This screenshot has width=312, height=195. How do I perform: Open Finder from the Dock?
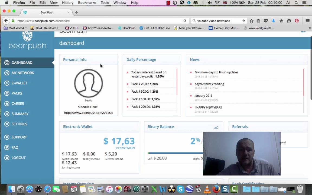[12, 189]
